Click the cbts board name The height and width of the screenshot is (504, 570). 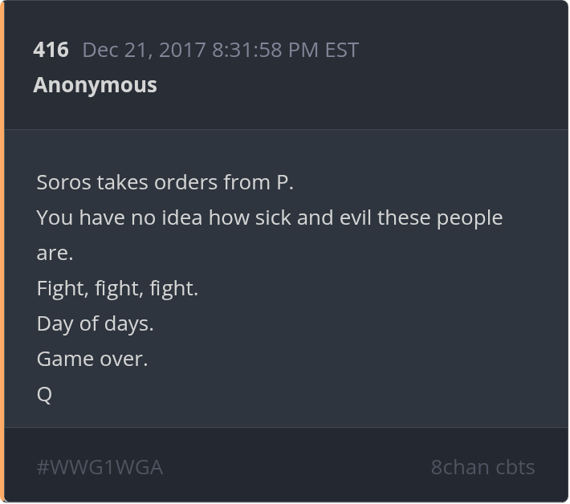(514, 467)
